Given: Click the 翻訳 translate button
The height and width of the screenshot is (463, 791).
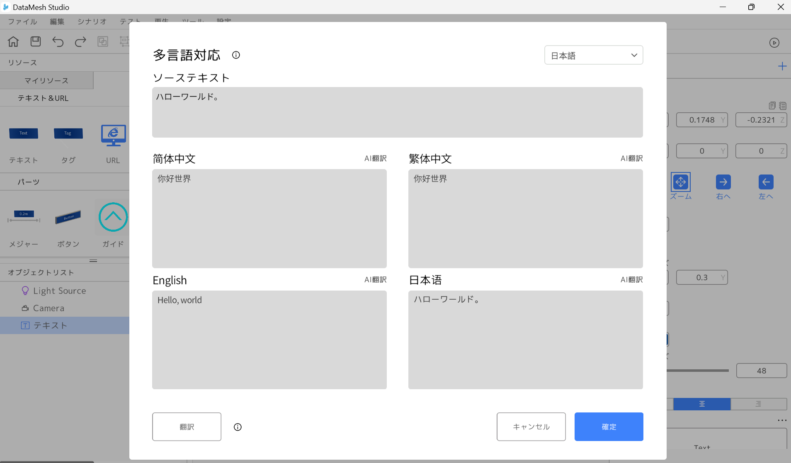Looking at the screenshot, I should tap(187, 427).
